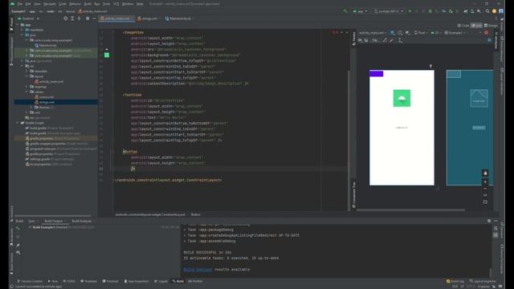Open the Android project view dropdown
The width and height of the screenshot is (514, 289).
29,18
